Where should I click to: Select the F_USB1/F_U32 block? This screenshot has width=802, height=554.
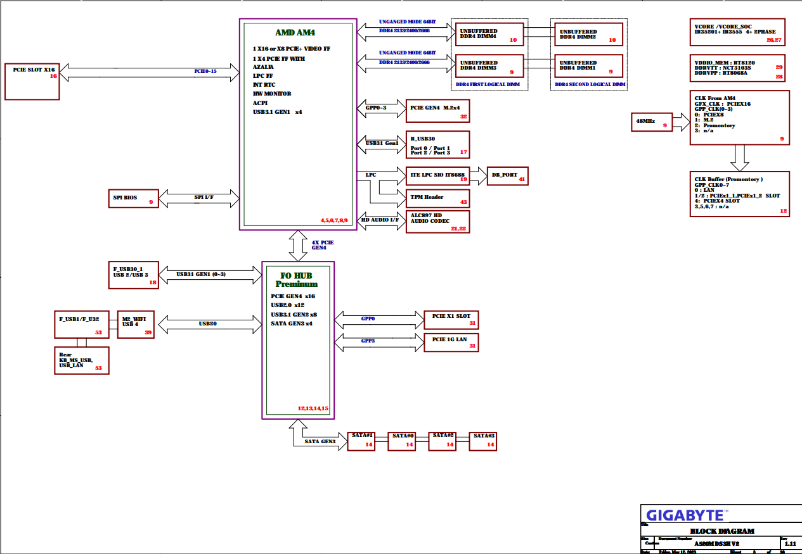(82, 324)
